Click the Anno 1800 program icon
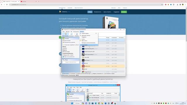Viewport: 187px width, 105px height. pos(83,57)
